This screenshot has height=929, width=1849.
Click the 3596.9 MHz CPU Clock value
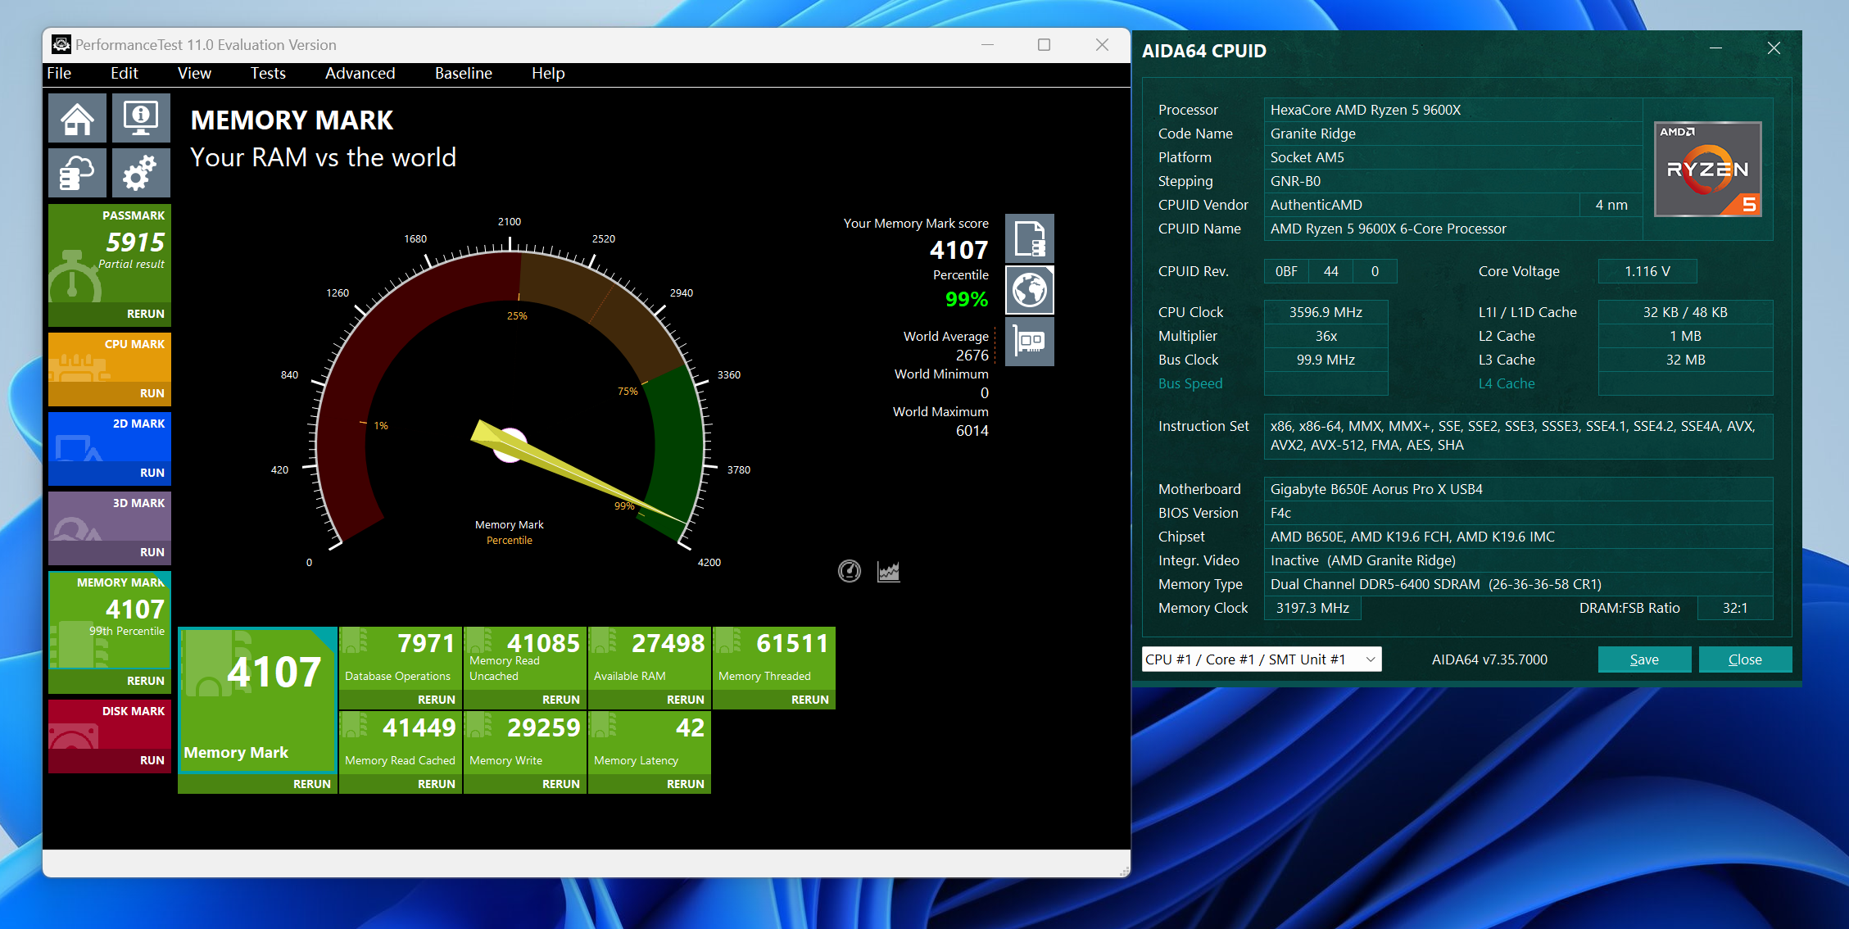[1326, 312]
